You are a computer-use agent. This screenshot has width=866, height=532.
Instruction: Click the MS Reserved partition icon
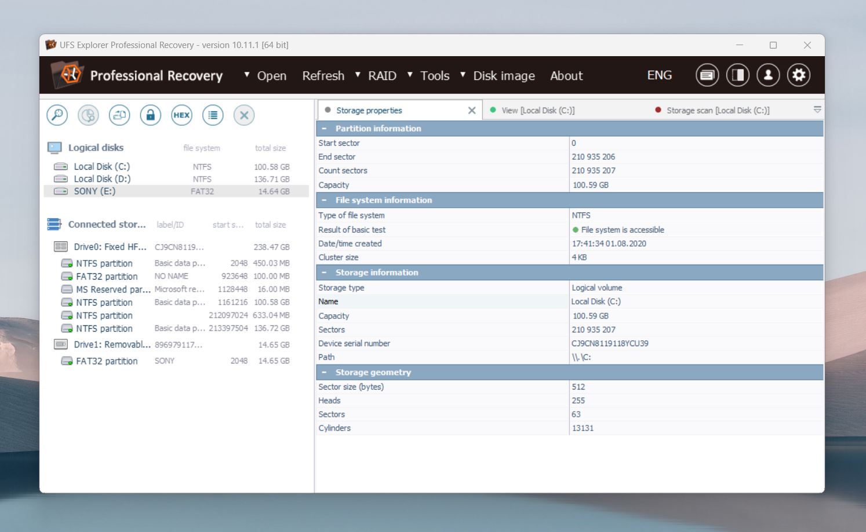click(x=67, y=289)
